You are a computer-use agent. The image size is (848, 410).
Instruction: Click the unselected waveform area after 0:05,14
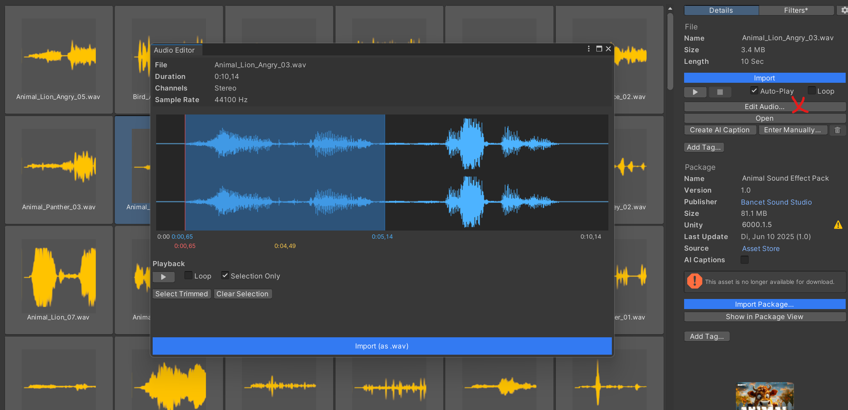(x=497, y=173)
